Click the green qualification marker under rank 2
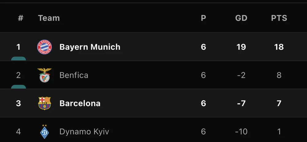This screenshot has width=307, height=142. (18, 87)
